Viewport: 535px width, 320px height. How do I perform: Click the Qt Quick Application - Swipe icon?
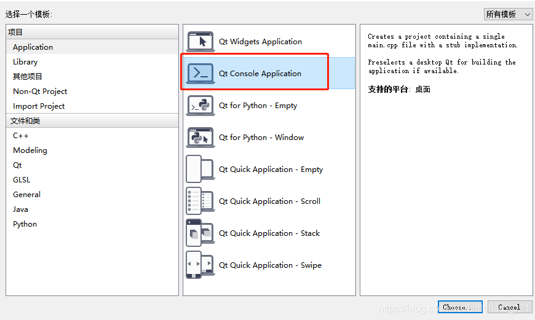pos(200,265)
